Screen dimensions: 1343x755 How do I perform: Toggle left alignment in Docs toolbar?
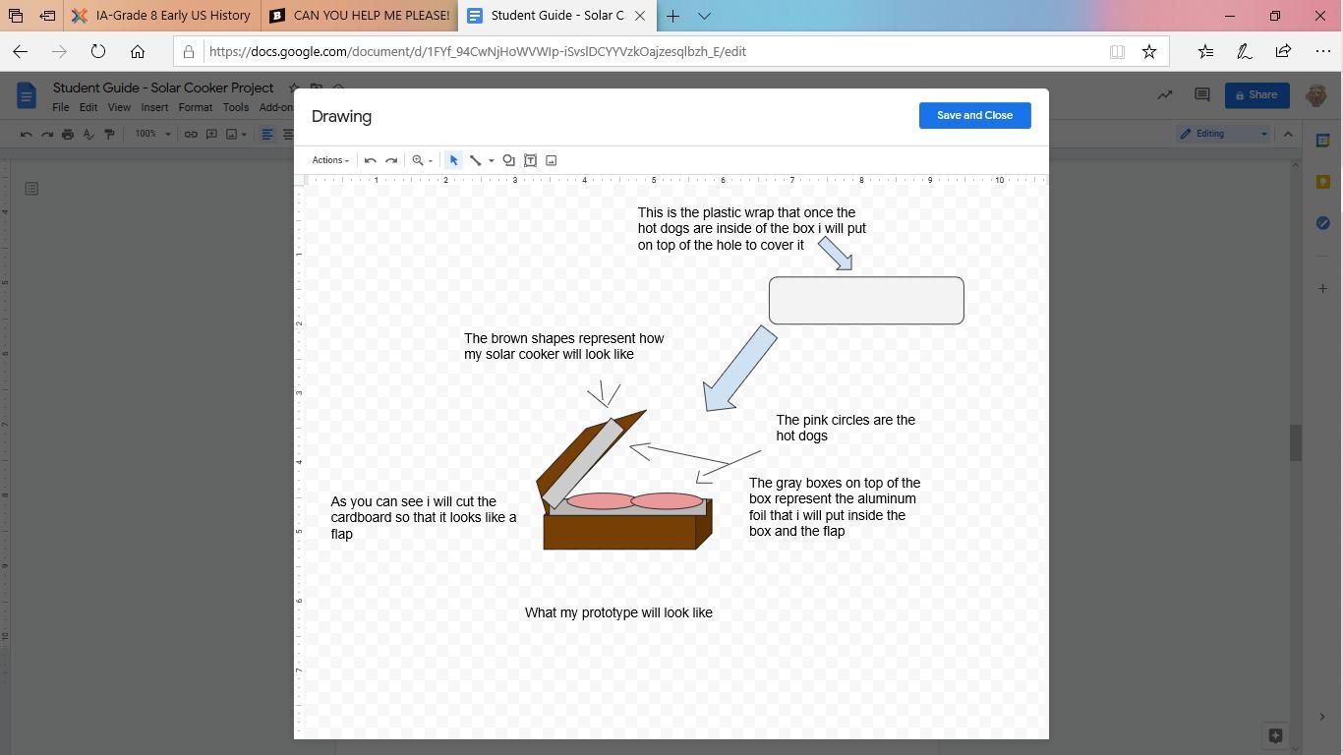267,134
